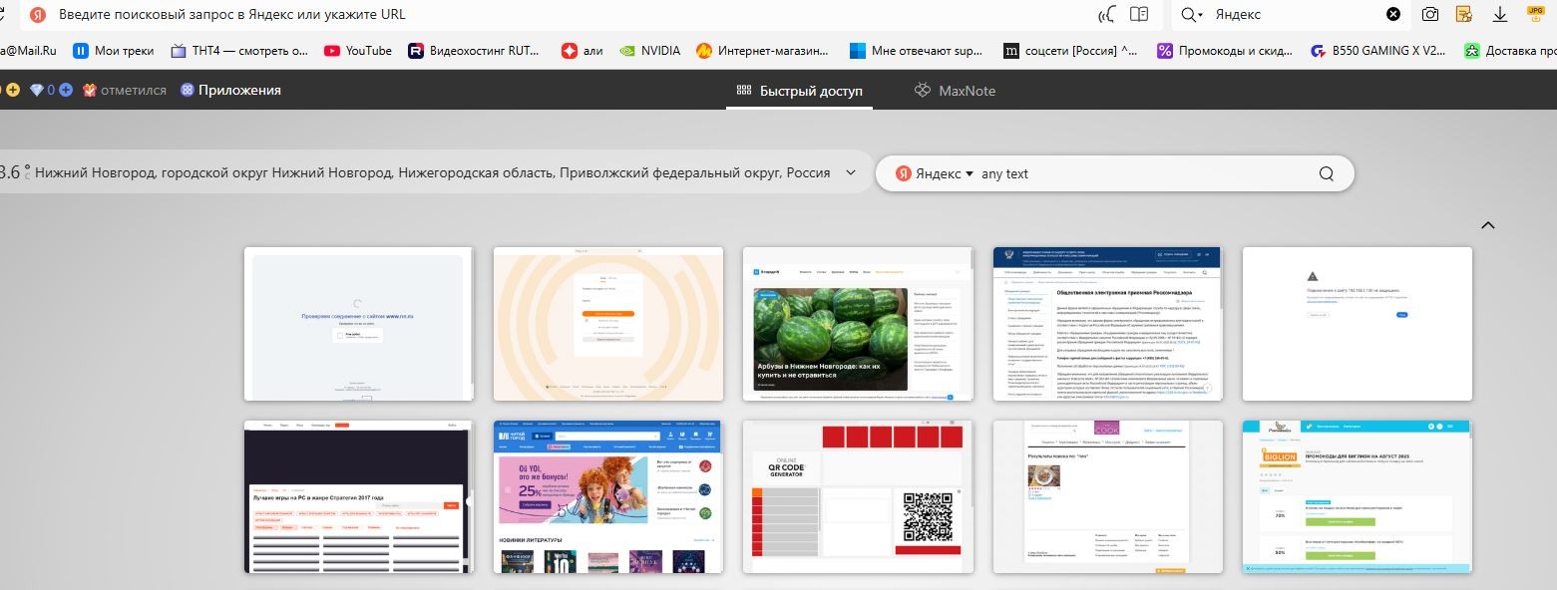Open the downloads arrow icon
Viewport: 1557px width, 590px height.
pyautogui.click(x=1499, y=15)
